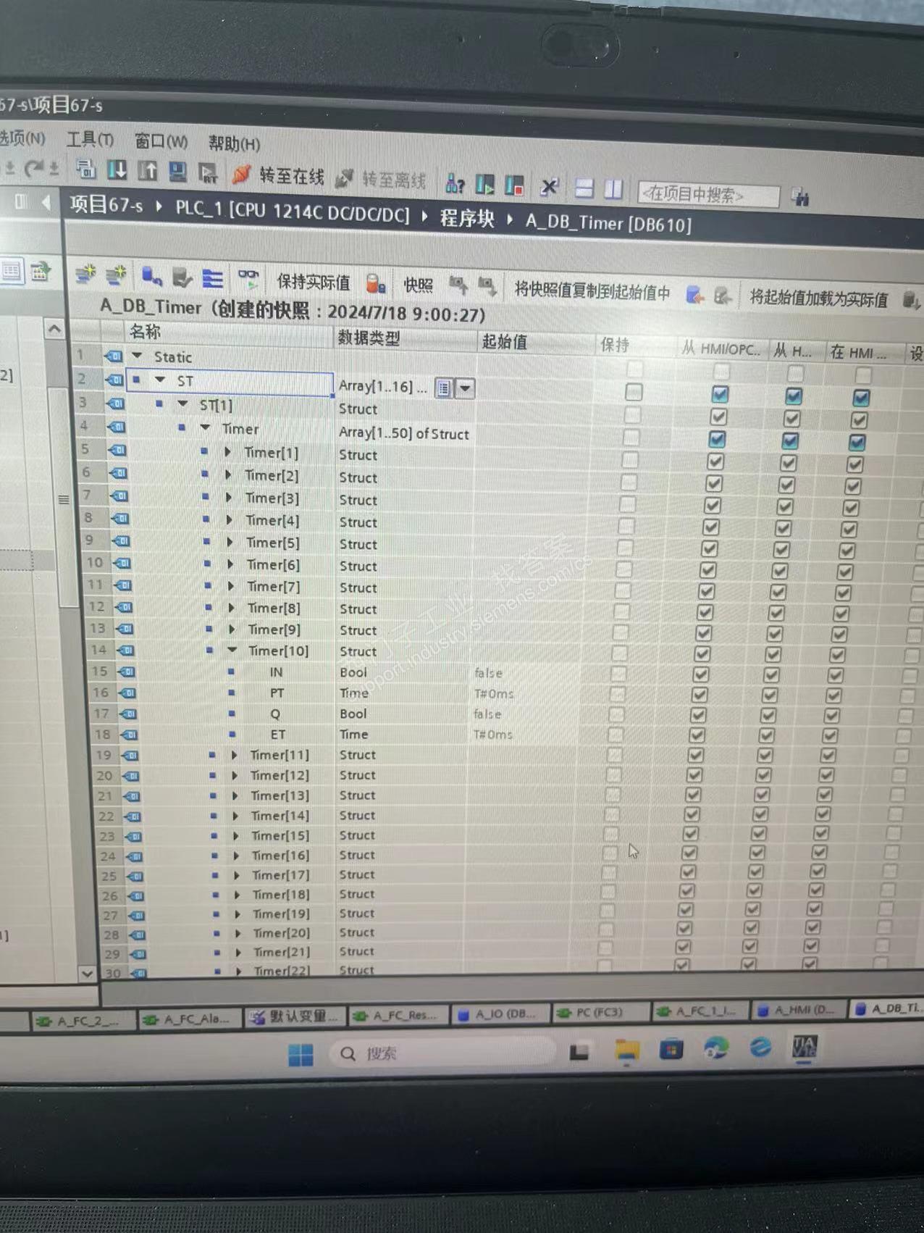
Task: Click the 在项目中搜索 input field
Action: pyautogui.click(x=708, y=194)
